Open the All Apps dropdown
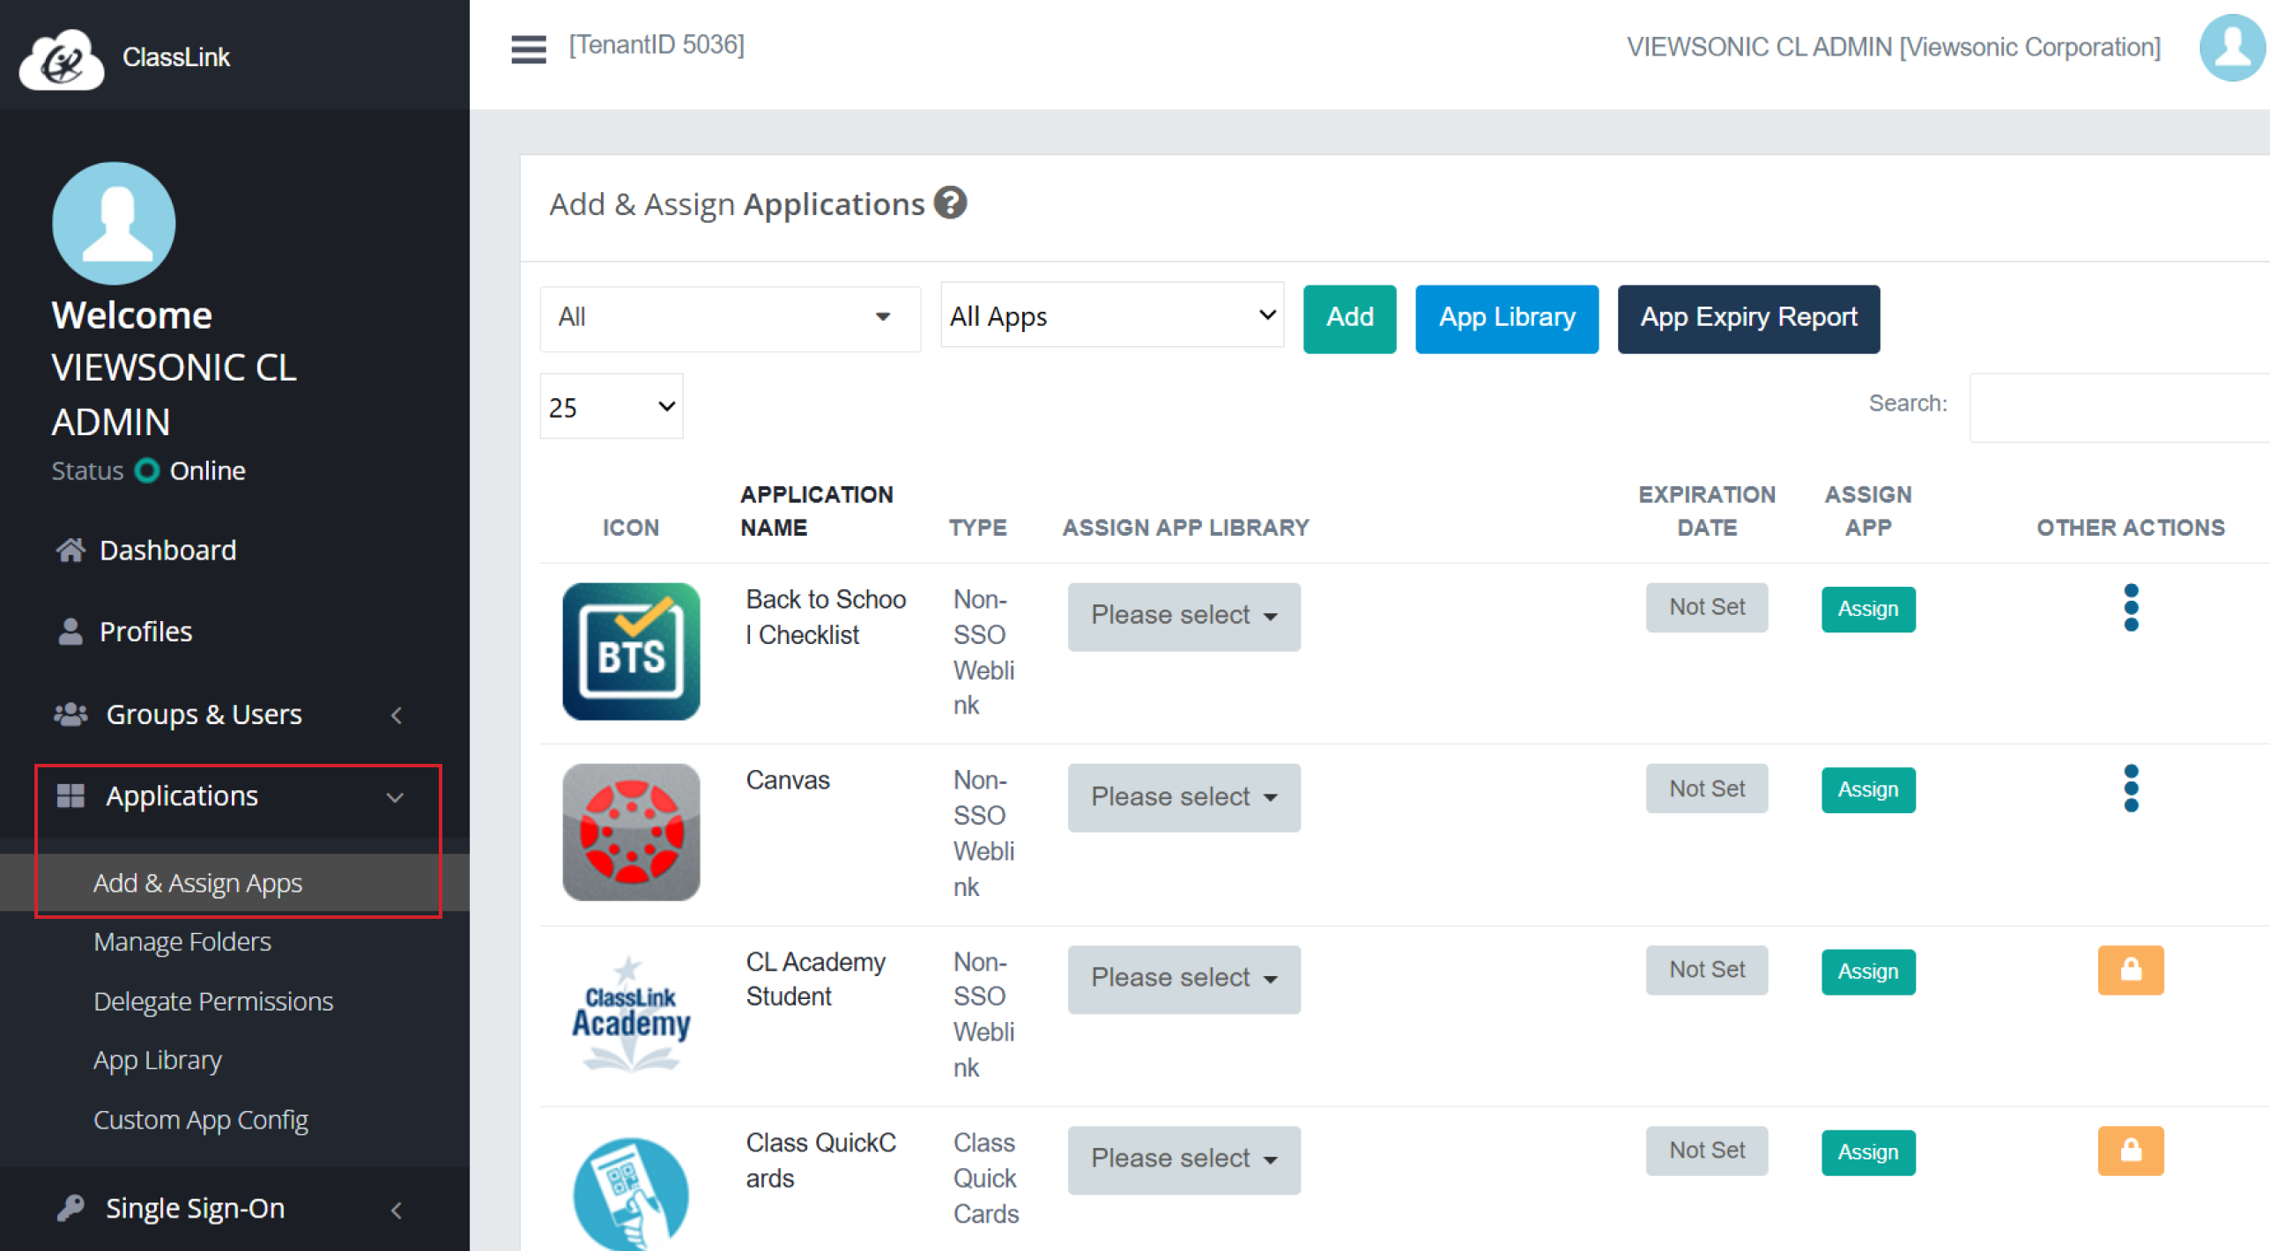 click(x=1111, y=315)
